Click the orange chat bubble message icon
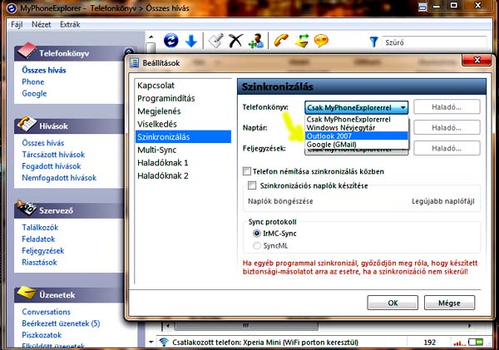This screenshot has width=499, height=350. point(321,41)
